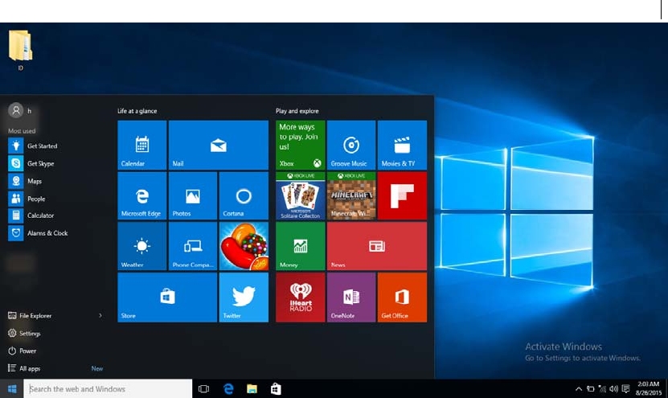Open the Groove Music tile
Screen dimensions: 668x398
[351, 145]
